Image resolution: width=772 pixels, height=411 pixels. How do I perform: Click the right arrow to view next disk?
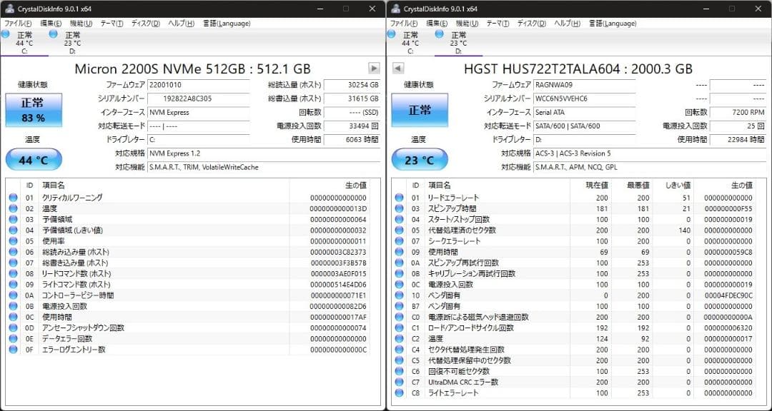tap(372, 68)
